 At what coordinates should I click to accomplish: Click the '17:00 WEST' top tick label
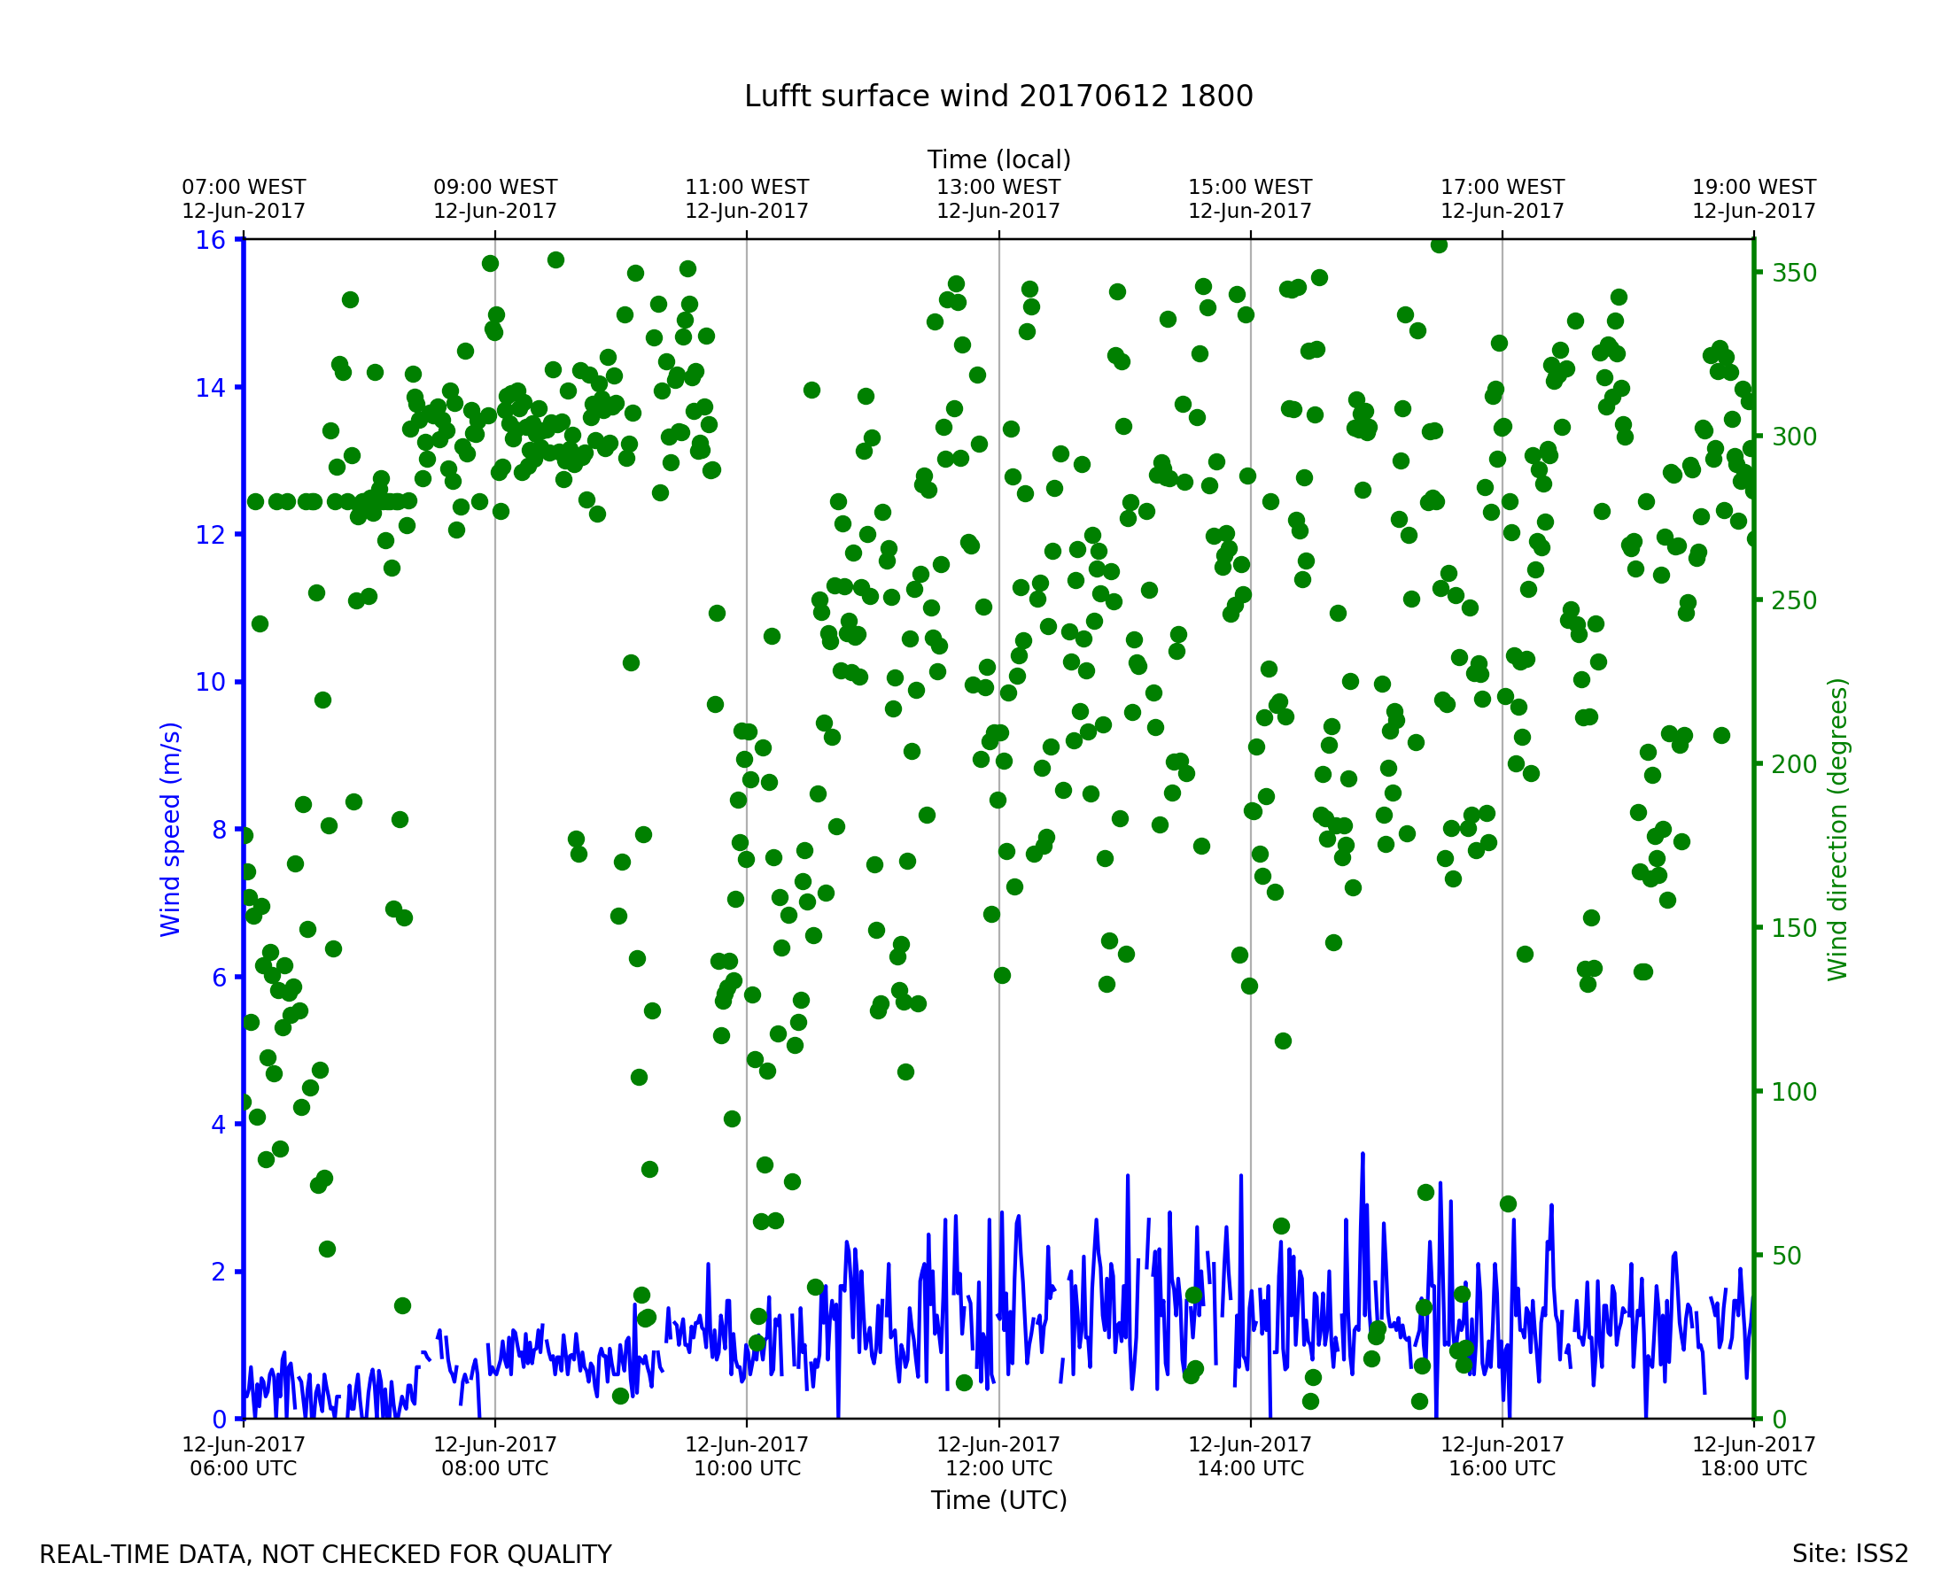(1502, 188)
